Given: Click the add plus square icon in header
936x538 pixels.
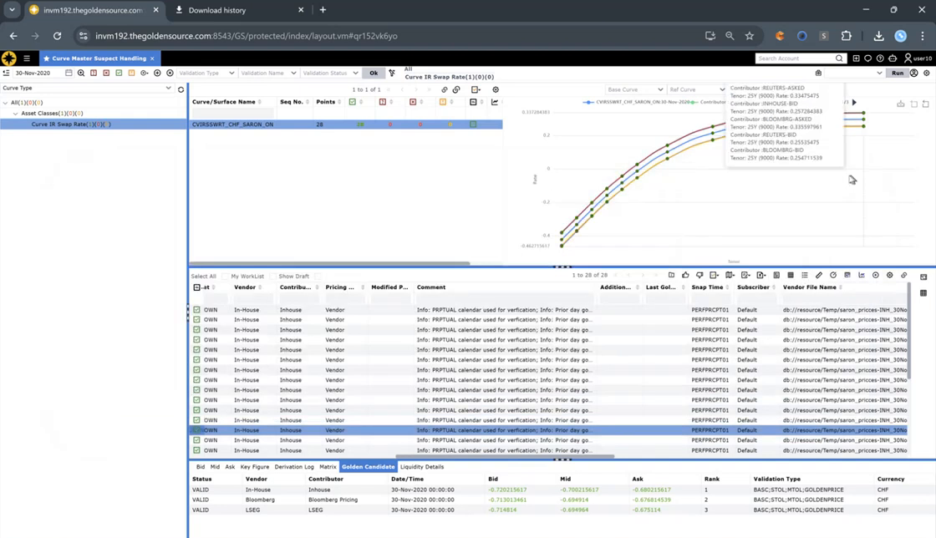Looking at the screenshot, I should [856, 58].
